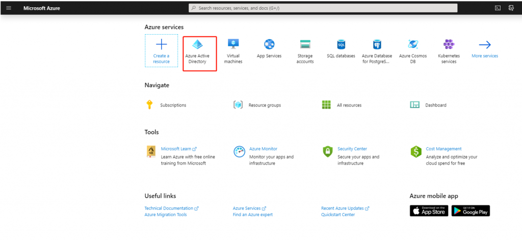Click the search magnifier icon

[194, 8]
